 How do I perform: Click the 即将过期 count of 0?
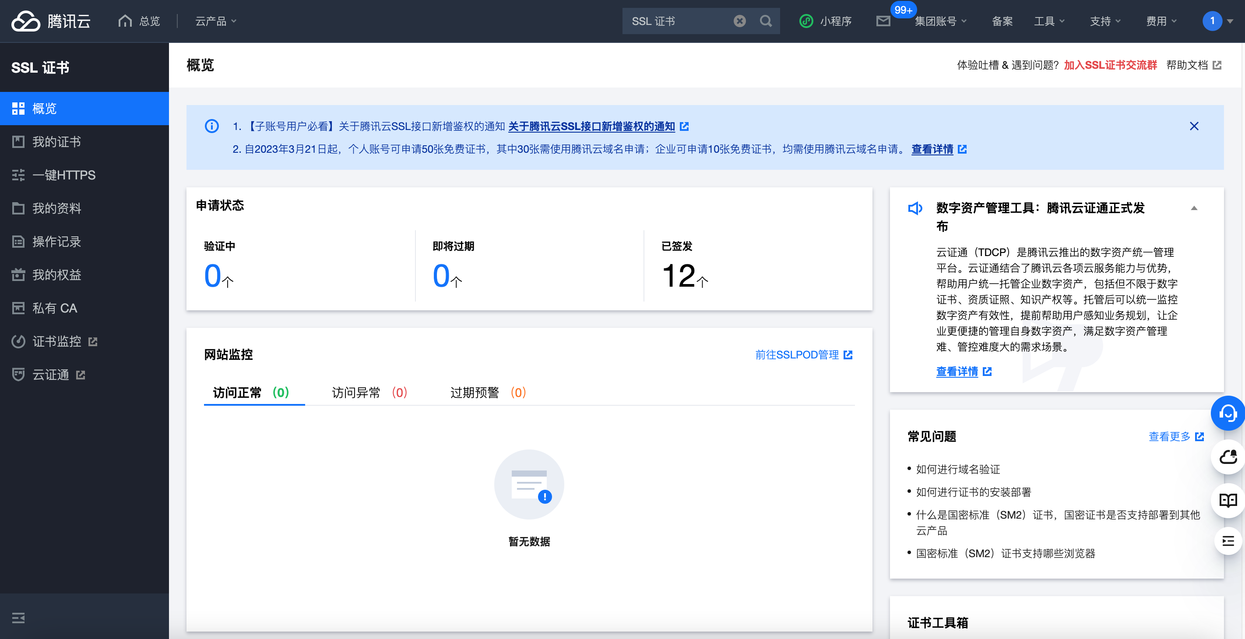coord(441,276)
